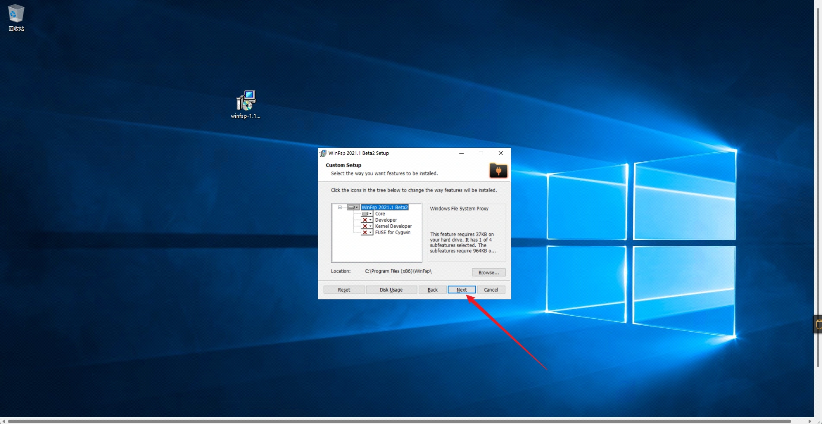This screenshot has height=424, width=822.
Task: Open install option dropdown for FUSE for Cygwin
Action: point(367,232)
